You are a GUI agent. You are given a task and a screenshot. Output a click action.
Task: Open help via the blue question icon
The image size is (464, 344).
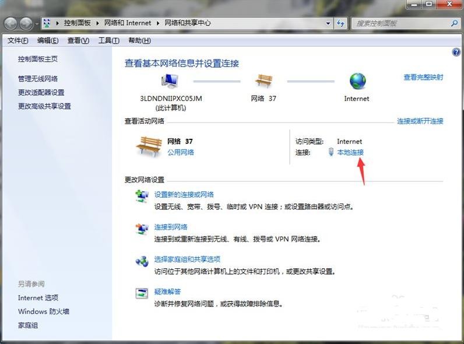456,52
